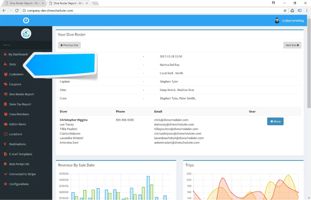Click the Crew Members people icon
The image size is (311, 200).
click(x=5, y=114)
